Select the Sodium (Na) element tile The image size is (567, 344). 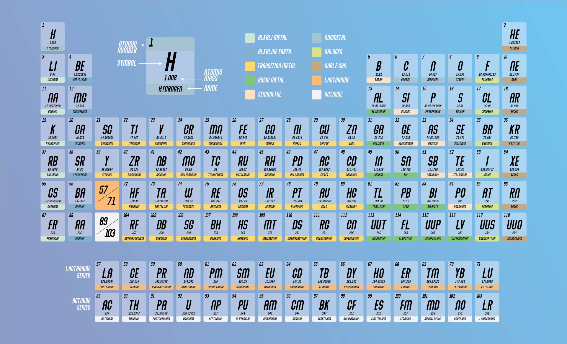point(53,100)
